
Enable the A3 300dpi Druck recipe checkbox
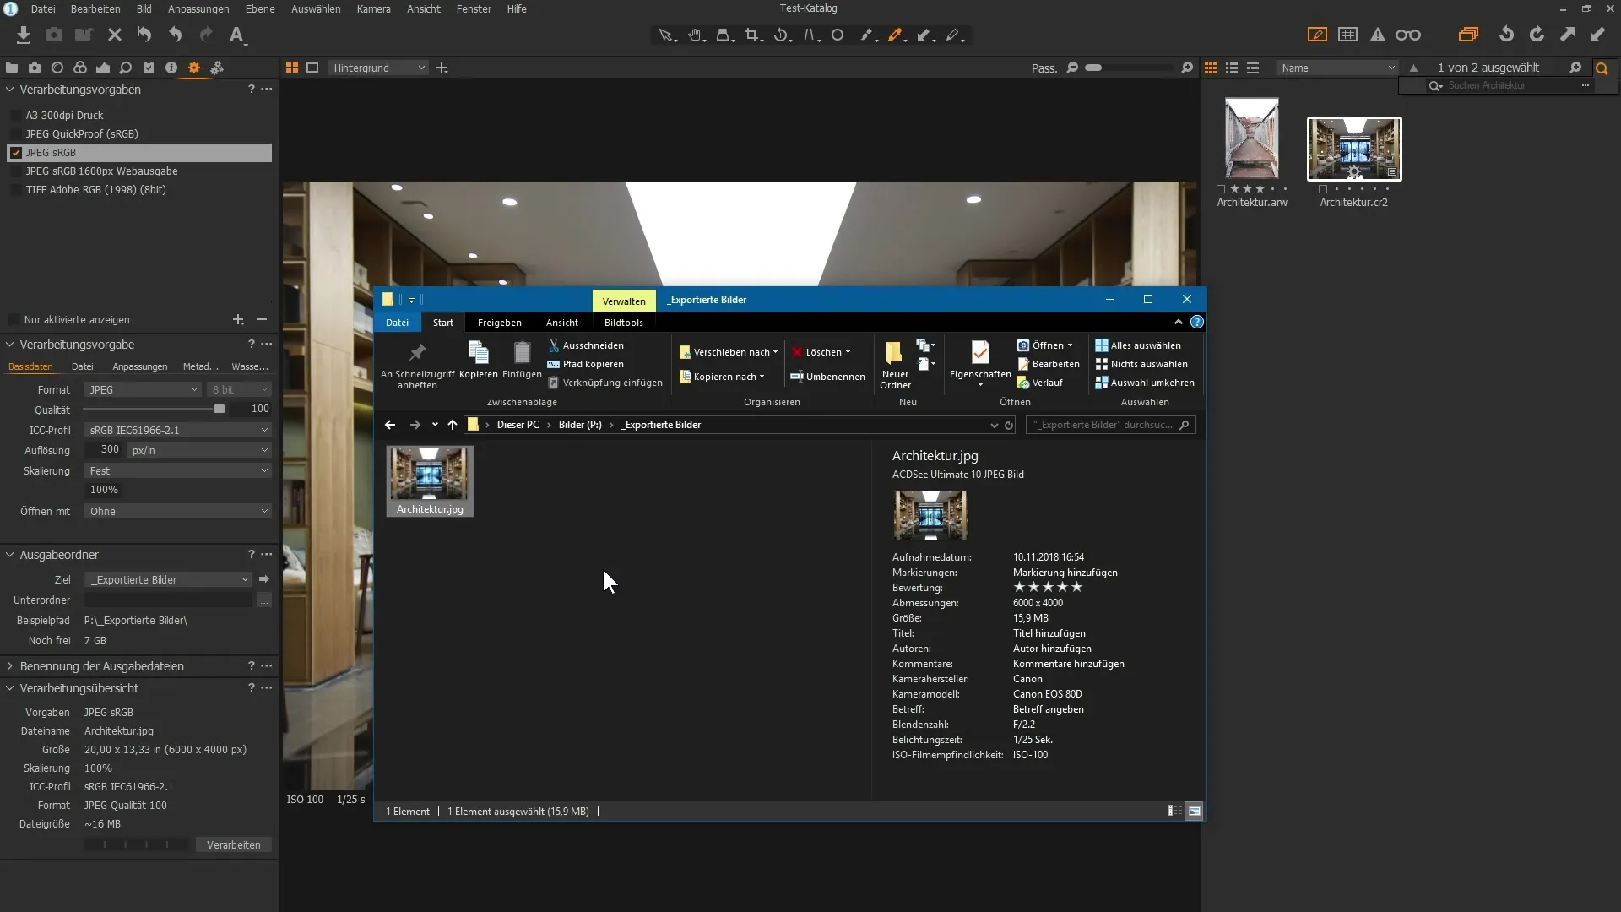pos(15,116)
